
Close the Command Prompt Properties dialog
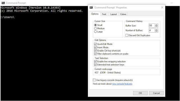[x=162, y=8]
